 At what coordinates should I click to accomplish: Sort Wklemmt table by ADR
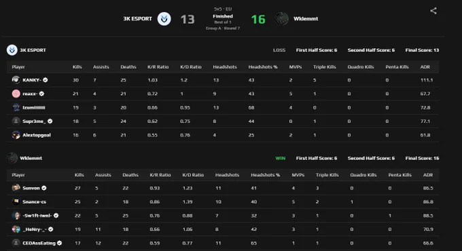[x=428, y=175]
